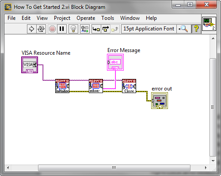Click the Run arrow button
Image resolution: width=221 pixels, height=176 pixels.
(x=31, y=29)
